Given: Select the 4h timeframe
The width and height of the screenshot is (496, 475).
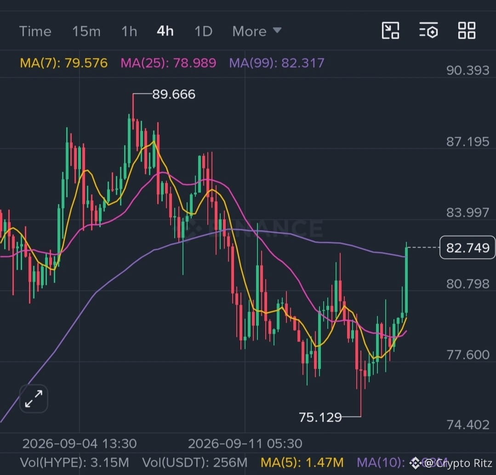Looking at the screenshot, I should tap(165, 31).
